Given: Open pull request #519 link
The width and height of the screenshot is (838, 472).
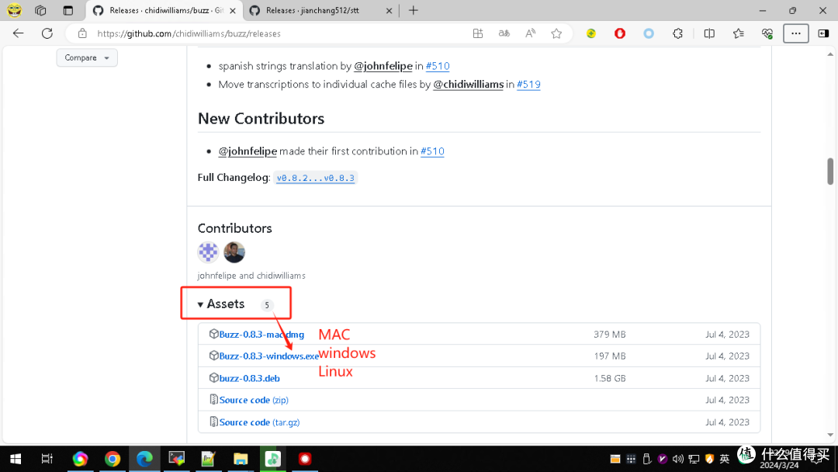Looking at the screenshot, I should tap(528, 85).
